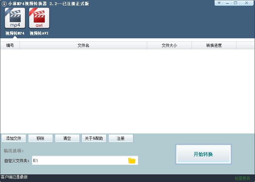This screenshot has width=255, height=182.
Task: Click the 自定义文件夹 label
Action: coord(17,161)
